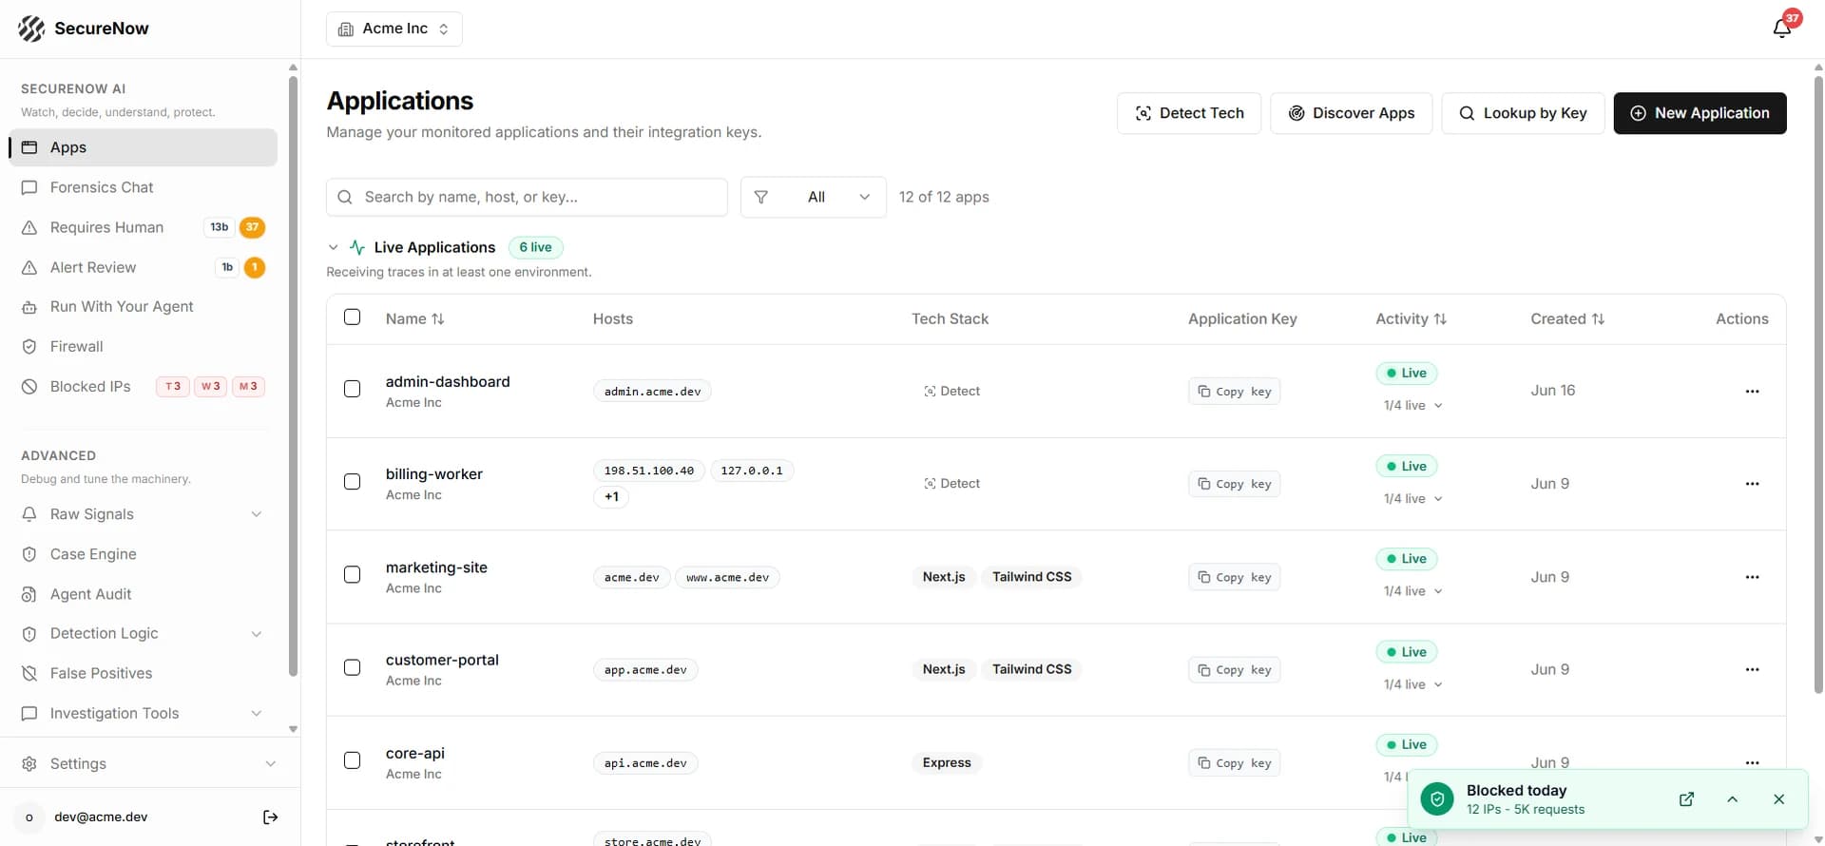Close the Blocked today notification
Image resolution: width=1825 pixels, height=846 pixels.
1779,799
